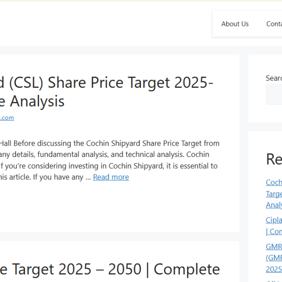This screenshot has height=282, width=282.
Task: Open the Cochin recent post link in sidebar
Action: (x=274, y=194)
